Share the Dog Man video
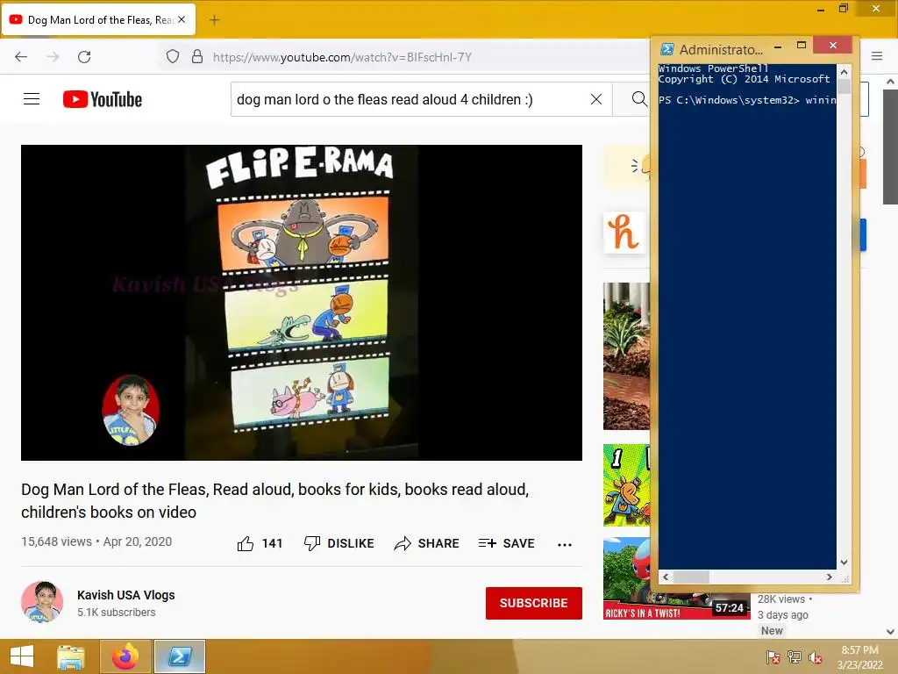 [427, 543]
